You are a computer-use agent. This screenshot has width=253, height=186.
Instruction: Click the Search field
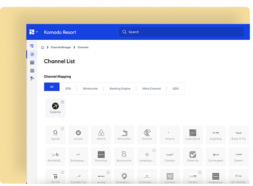[181, 32]
